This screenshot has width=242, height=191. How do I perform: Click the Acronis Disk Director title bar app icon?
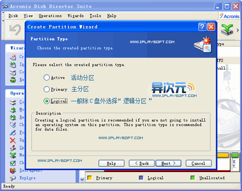(x=5, y=6)
